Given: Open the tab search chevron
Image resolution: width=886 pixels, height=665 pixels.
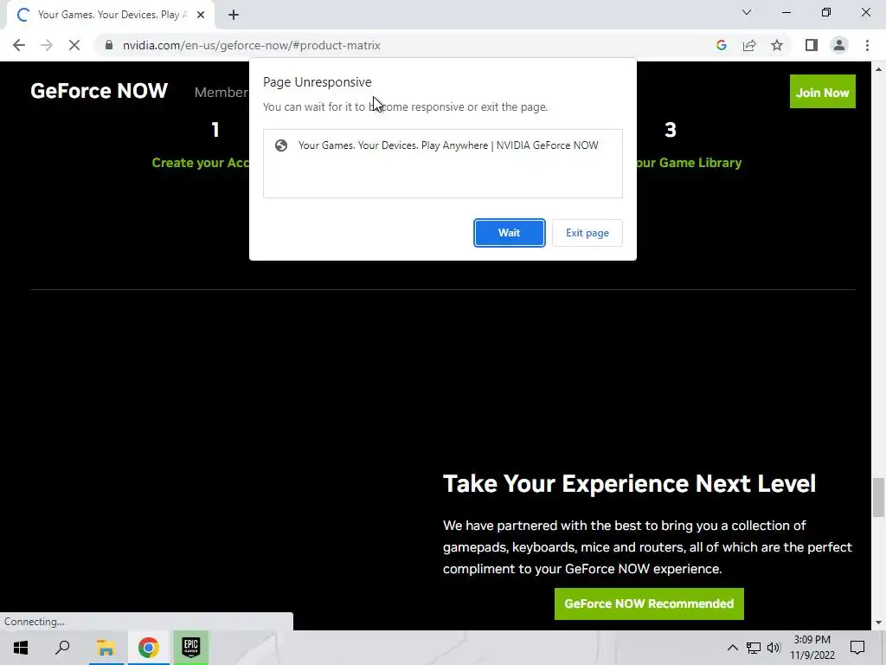Looking at the screenshot, I should pos(747,12).
